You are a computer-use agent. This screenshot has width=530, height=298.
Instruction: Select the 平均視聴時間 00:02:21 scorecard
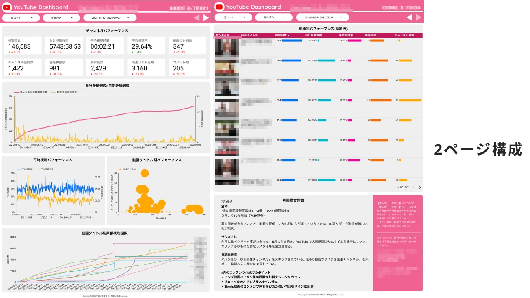pos(106,46)
